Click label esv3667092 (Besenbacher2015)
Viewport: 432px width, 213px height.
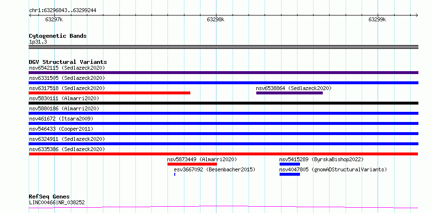[x=215, y=169]
